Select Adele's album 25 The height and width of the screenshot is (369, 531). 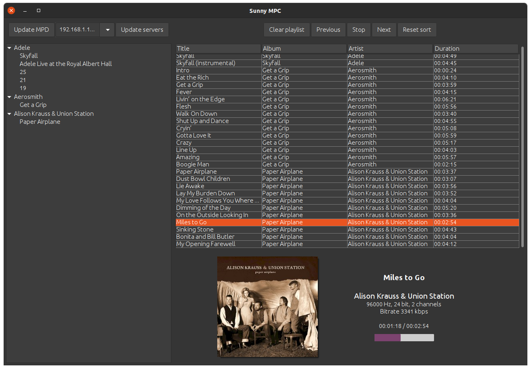pos(23,72)
